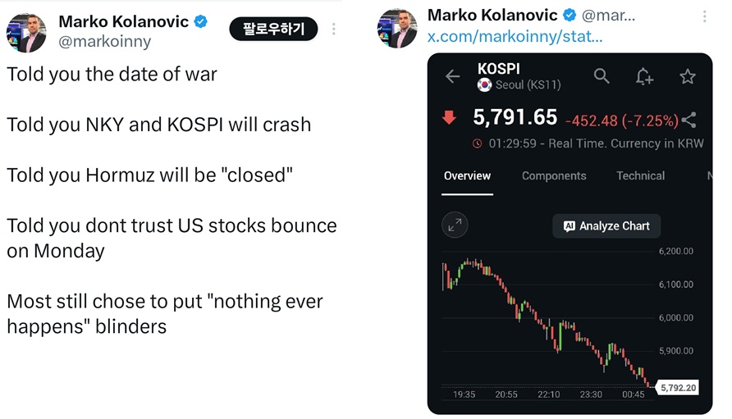732x419 pixels.
Task: Switch to the Components tab
Action: pyautogui.click(x=554, y=175)
